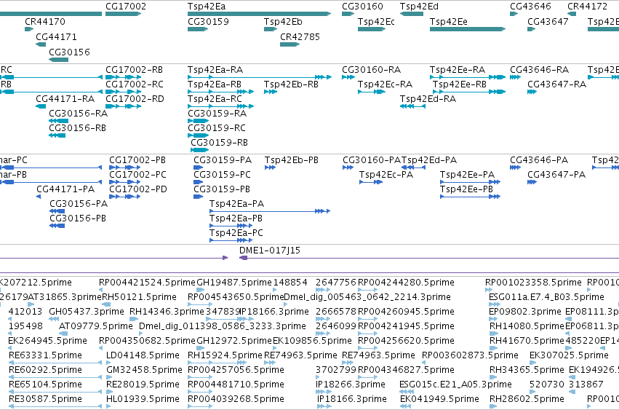Select the Tsp42Ed gene label

419,7
